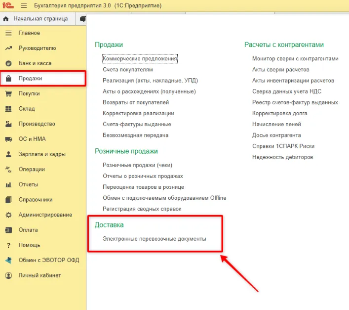Open Надежность дебиторов

click(282, 157)
